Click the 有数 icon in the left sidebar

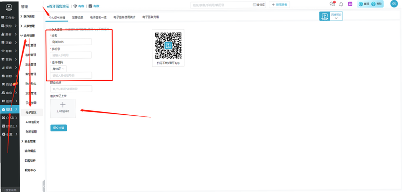3,76
